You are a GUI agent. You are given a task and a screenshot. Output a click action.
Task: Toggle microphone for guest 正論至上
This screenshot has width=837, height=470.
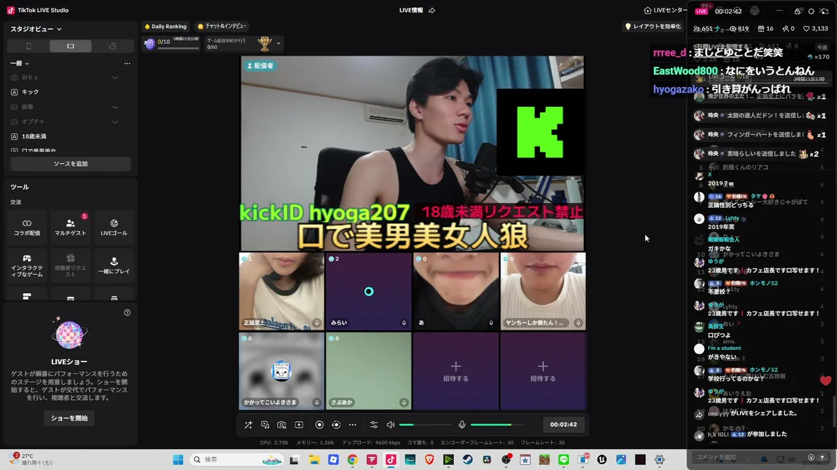tap(317, 322)
